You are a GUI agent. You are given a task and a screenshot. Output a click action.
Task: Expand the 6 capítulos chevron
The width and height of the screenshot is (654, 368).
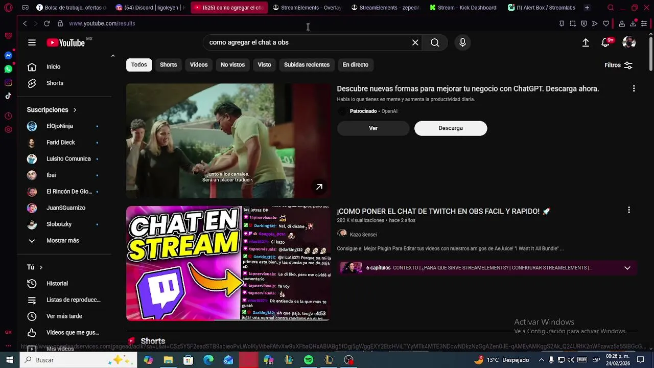tap(627, 268)
